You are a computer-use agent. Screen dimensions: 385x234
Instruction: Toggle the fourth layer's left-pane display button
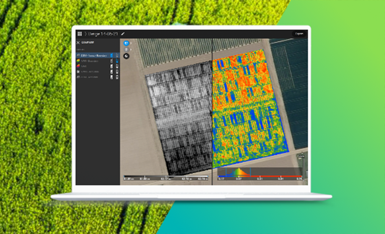click(x=112, y=72)
